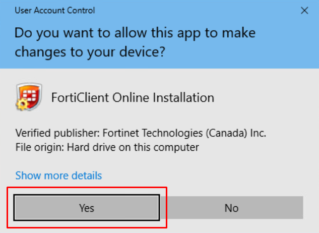
Task: Click the User Account Control title text
Action: 54,11
